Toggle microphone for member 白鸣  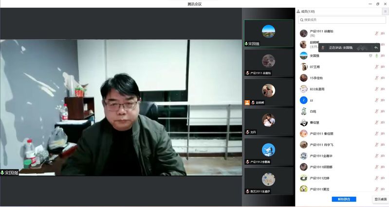tap(376, 111)
